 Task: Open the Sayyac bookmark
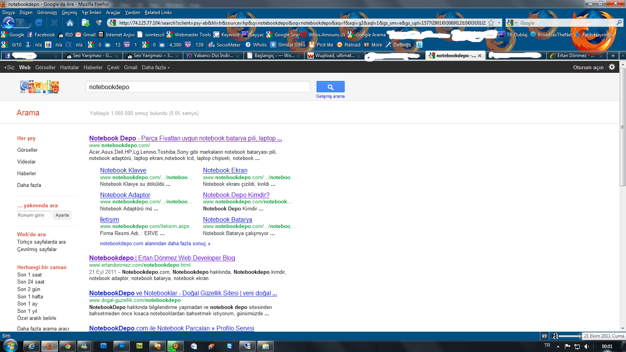[x=253, y=35]
